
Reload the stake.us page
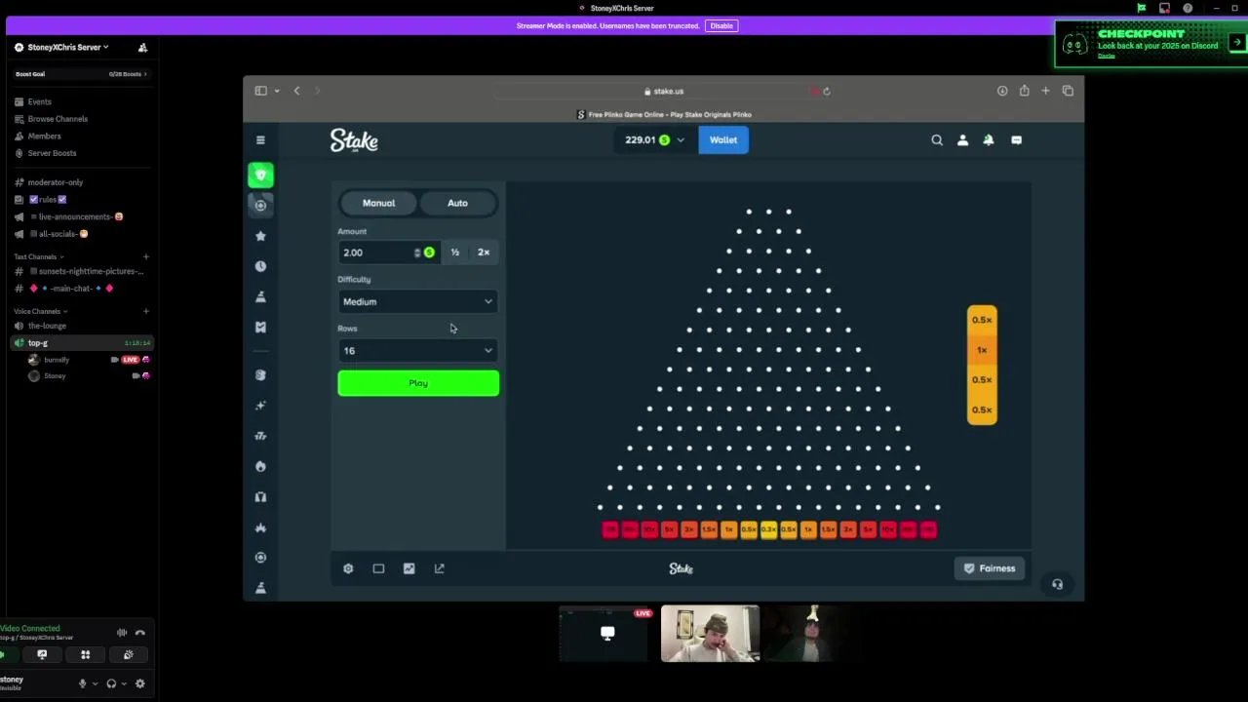(827, 91)
